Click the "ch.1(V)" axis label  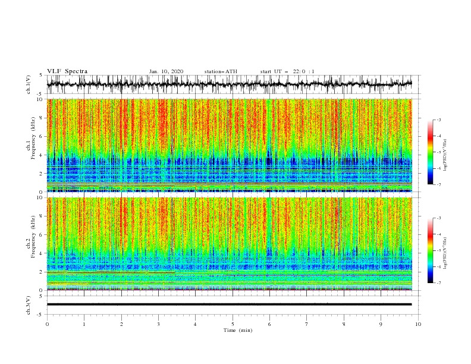(x=29, y=84)
